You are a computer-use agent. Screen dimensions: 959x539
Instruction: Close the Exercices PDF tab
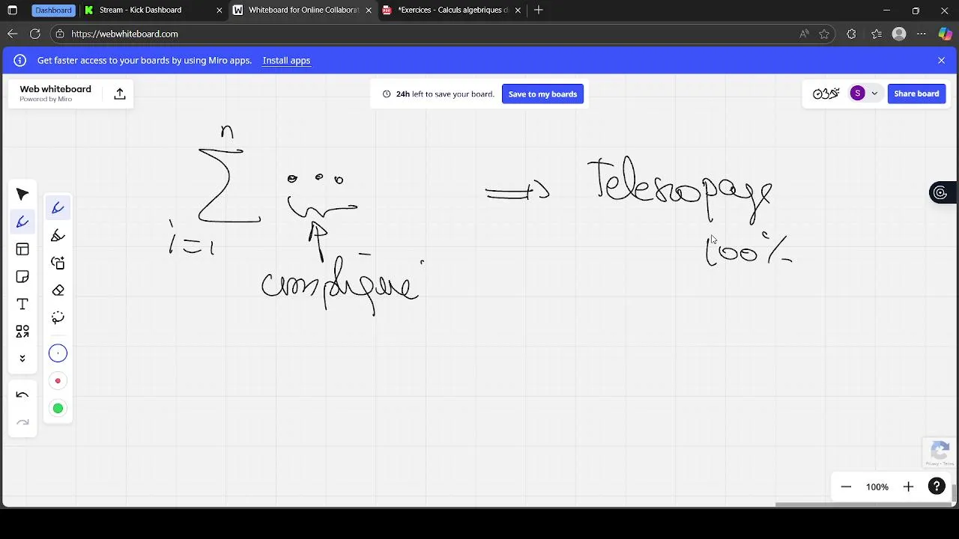pyautogui.click(x=518, y=10)
